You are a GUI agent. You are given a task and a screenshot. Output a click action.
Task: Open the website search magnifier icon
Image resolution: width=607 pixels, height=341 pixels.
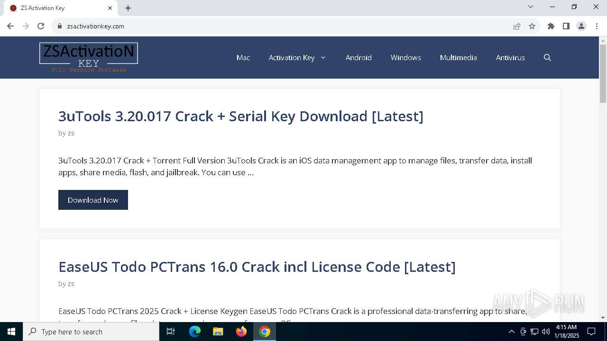coord(547,57)
